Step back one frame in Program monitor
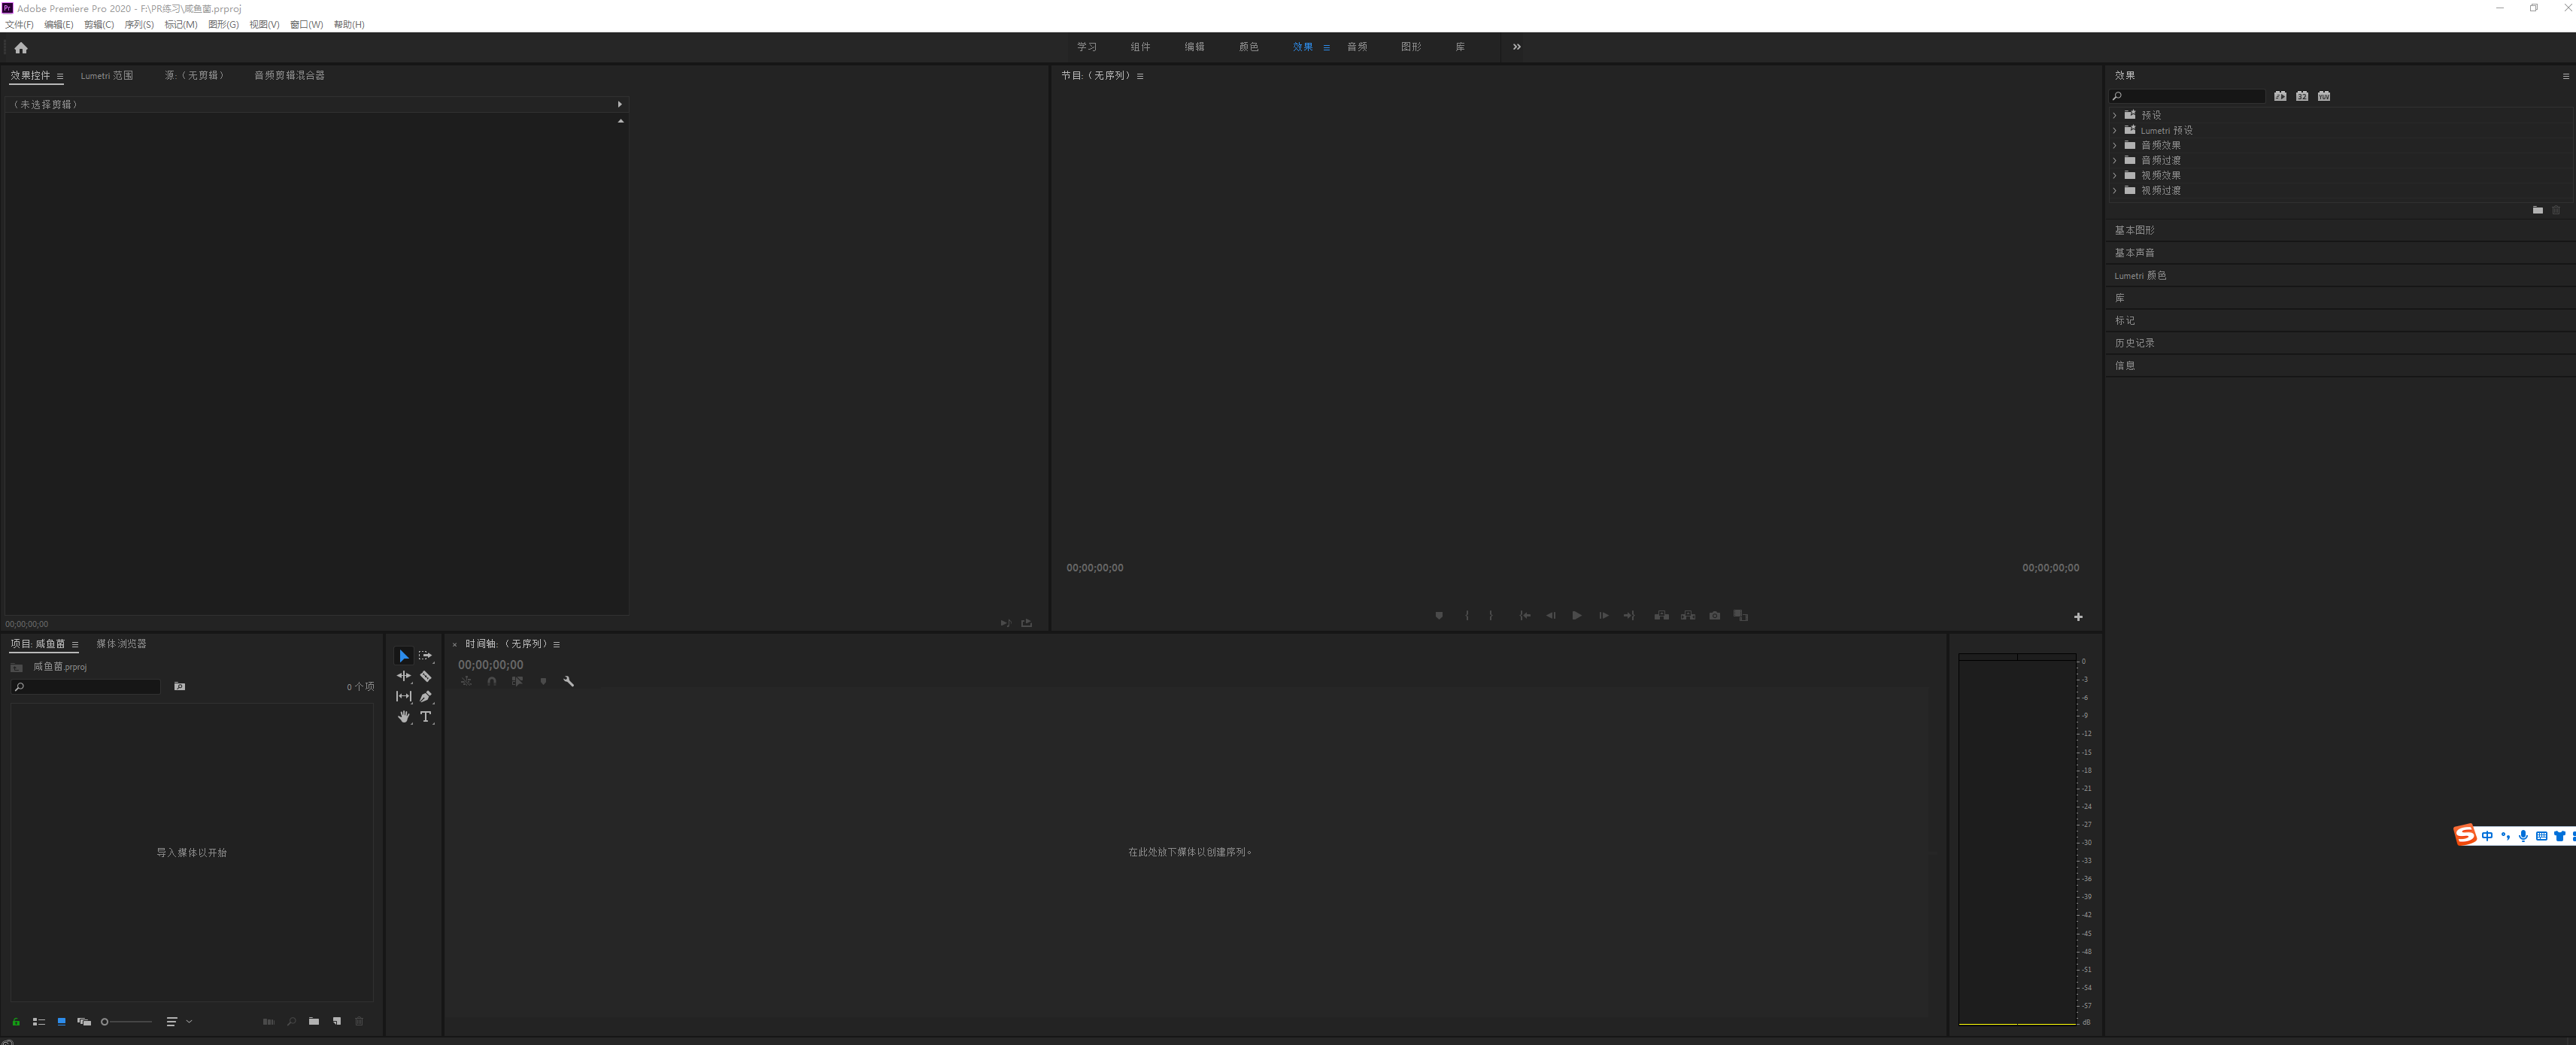 point(1551,616)
